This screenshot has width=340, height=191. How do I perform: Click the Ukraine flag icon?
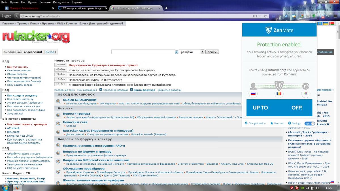pos(326,23)
